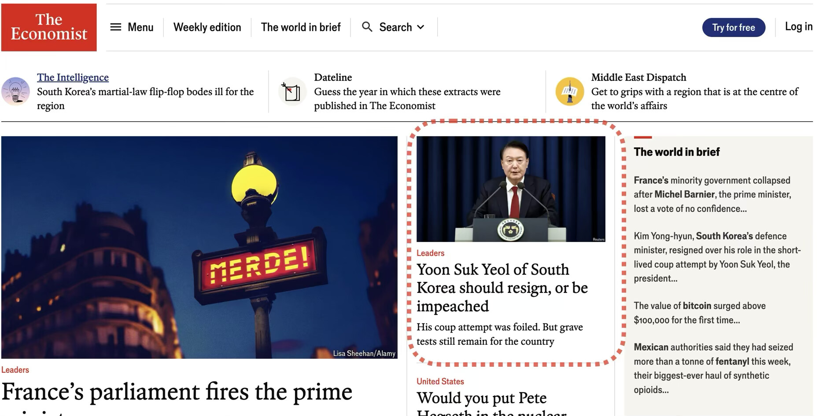Expand the Search dropdown chevron
Screen dimensions: 819x416
point(421,27)
